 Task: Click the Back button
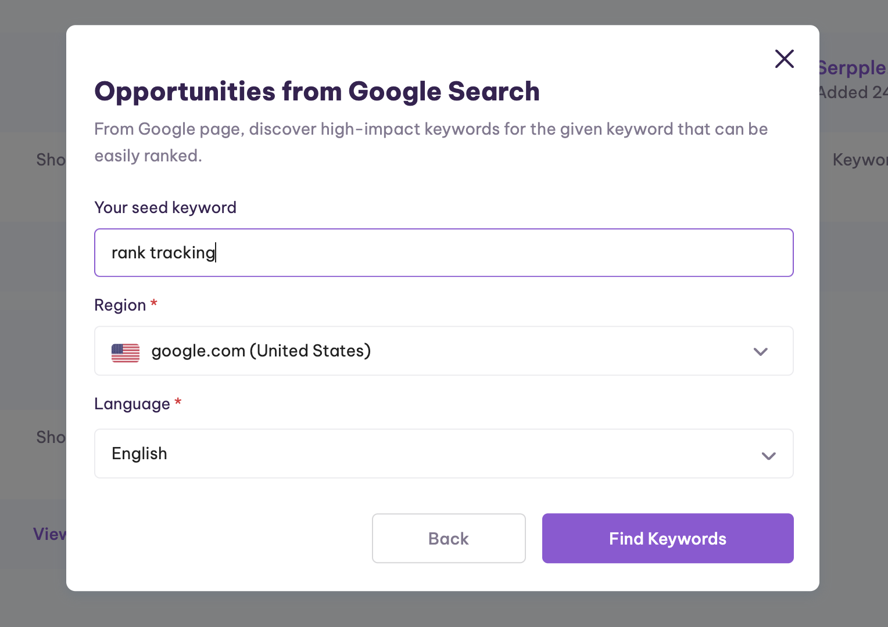(449, 538)
